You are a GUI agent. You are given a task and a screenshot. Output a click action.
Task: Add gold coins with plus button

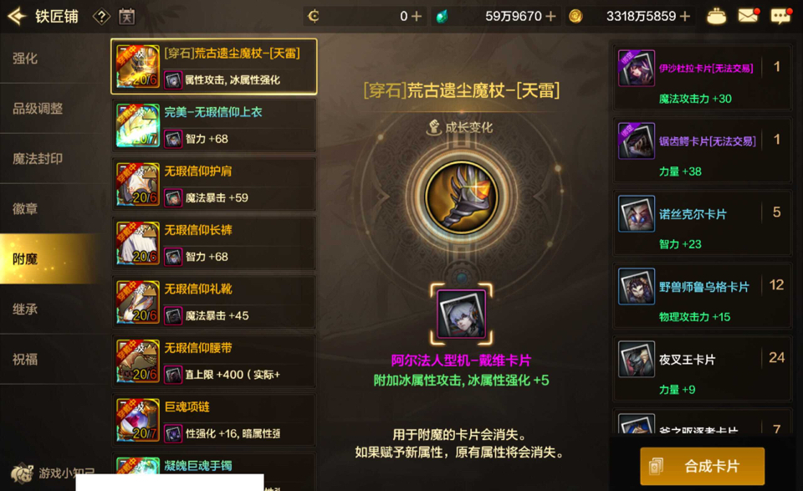[x=685, y=17]
